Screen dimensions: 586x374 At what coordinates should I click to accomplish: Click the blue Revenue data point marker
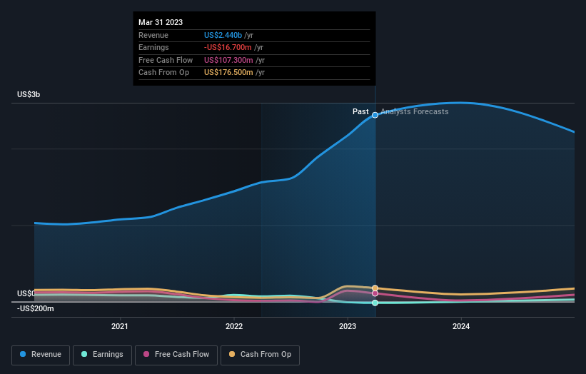tap(375, 115)
